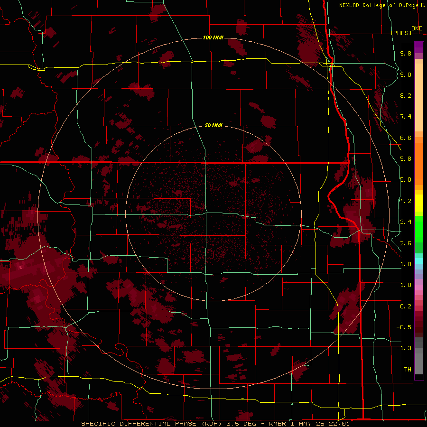Pick the pink segment of the color bar
427x427 pixels.
[x=419, y=288]
